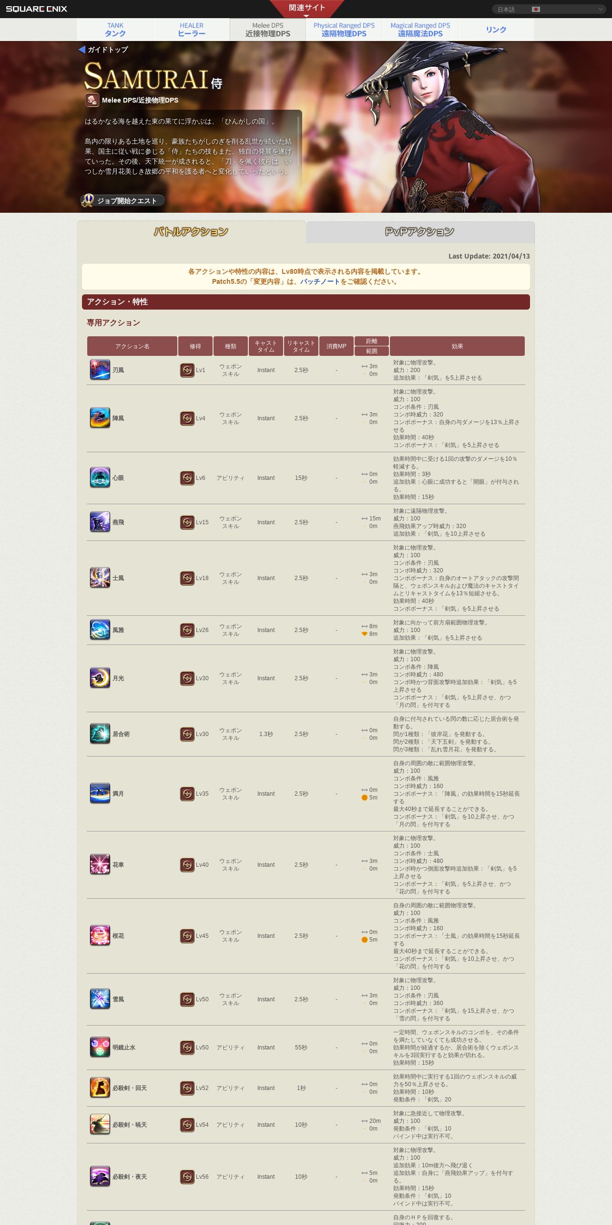Click the 55秒 recast cell for 明鏡止水
This screenshot has height=1225, width=612.
tap(301, 1048)
